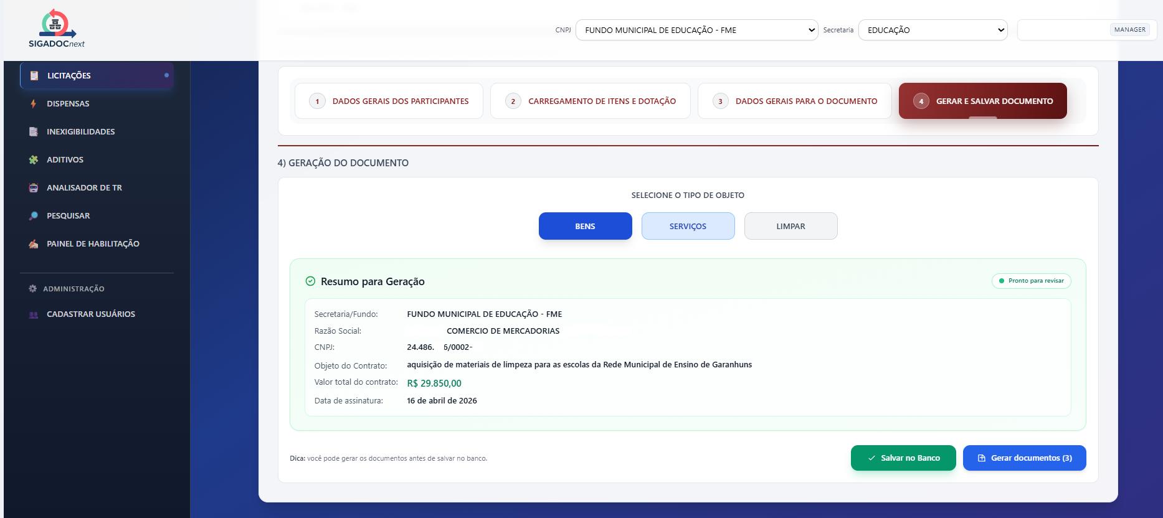The image size is (1163, 518).
Task: Go to Dados Gerais para o Documento step
Action: click(x=794, y=101)
